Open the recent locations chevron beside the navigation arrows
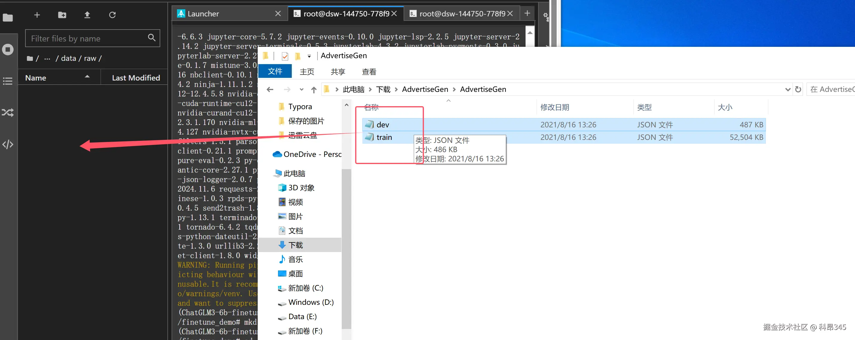The width and height of the screenshot is (855, 340). [x=301, y=89]
